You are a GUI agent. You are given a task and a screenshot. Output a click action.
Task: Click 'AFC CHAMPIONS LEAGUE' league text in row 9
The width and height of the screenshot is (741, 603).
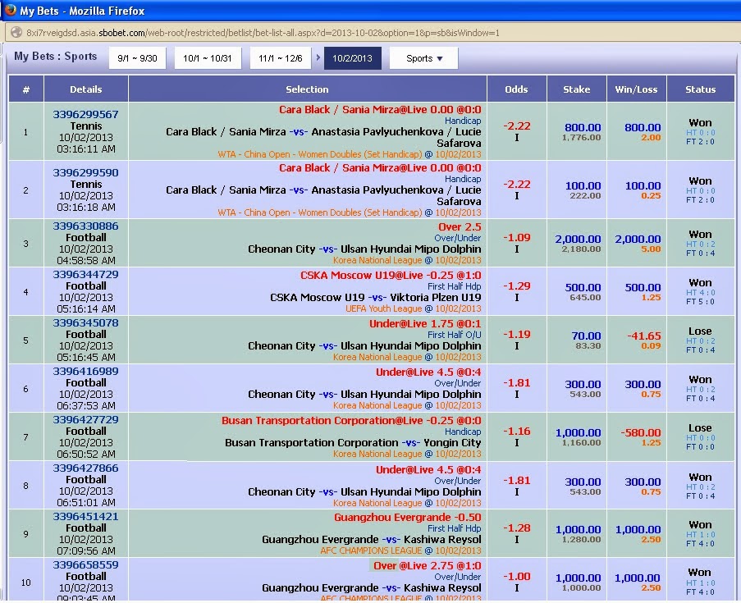(x=371, y=550)
